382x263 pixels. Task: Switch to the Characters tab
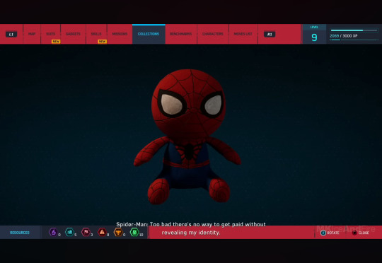tap(213, 34)
